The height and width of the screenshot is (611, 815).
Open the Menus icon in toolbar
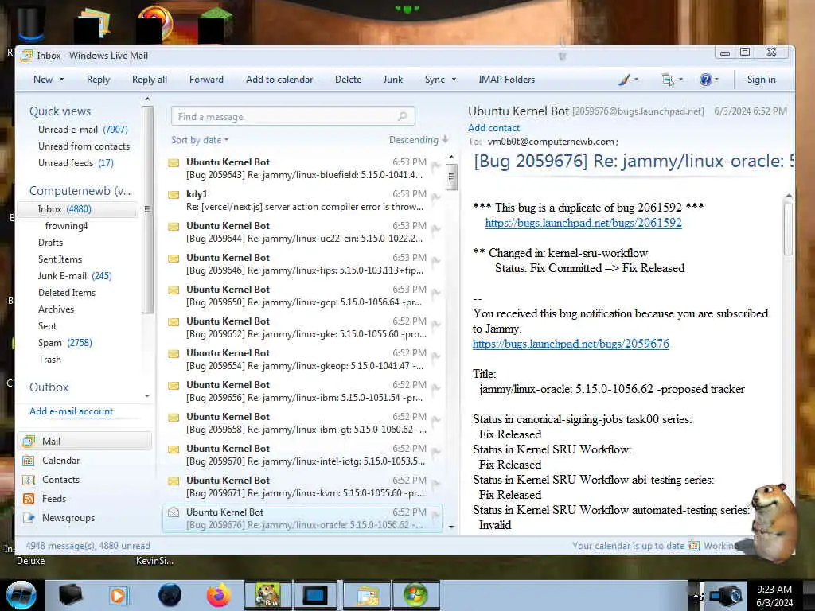point(668,80)
